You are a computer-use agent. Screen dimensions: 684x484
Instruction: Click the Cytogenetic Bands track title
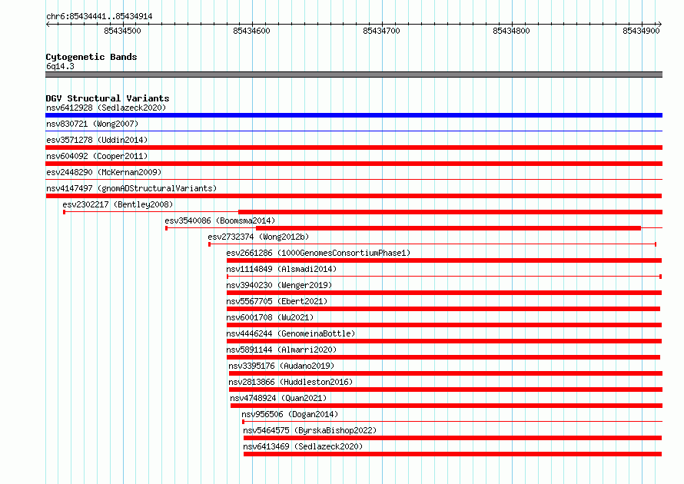[91, 57]
